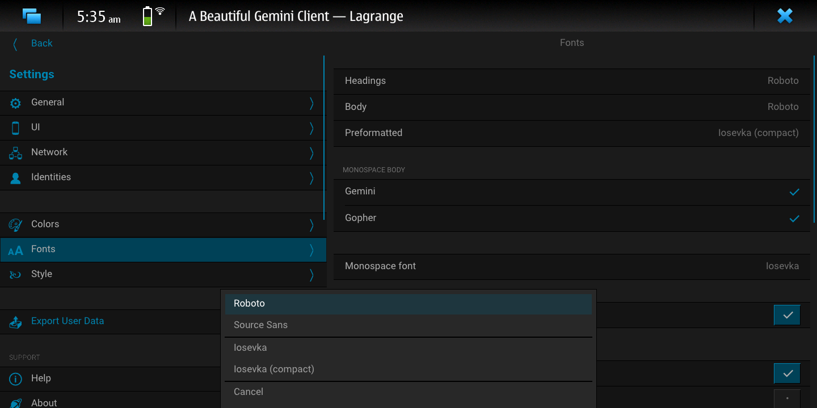Uncheck the first blue checkbox below Monospace font
Viewport: 817px width, 408px height.
(x=787, y=315)
